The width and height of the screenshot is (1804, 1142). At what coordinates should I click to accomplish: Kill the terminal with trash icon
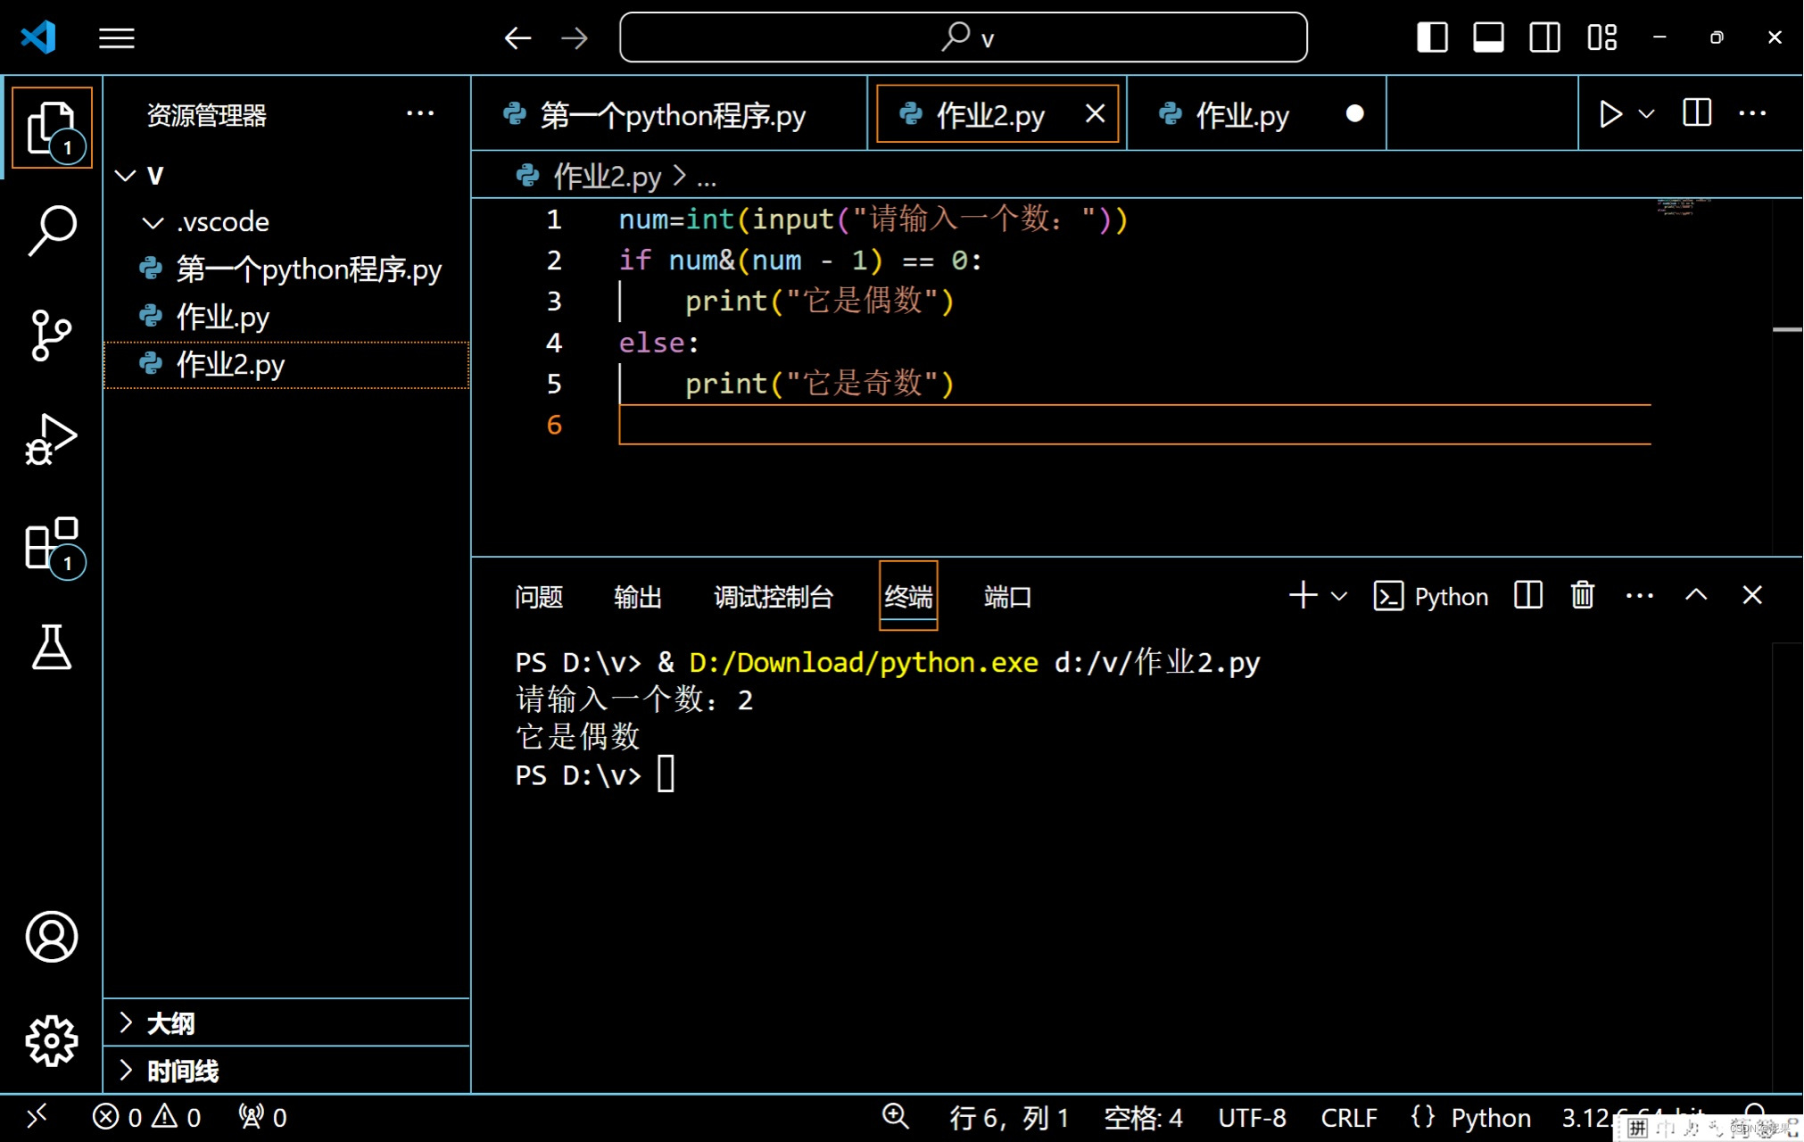pyautogui.click(x=1583, y=595)
